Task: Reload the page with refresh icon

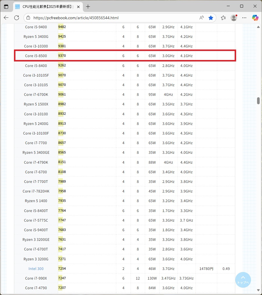Action: point(17,18)
